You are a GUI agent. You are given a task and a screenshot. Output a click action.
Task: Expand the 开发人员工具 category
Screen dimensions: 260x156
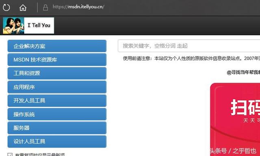[x=57, y=100]
